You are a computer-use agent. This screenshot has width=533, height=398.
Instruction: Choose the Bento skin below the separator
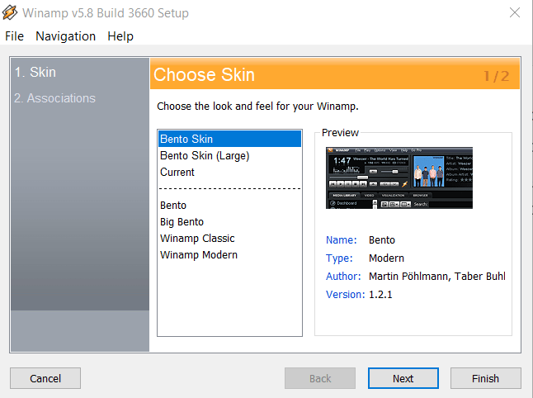click(x=230, y=205)
